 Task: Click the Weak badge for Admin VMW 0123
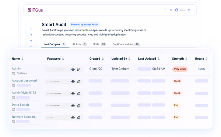click(x=177, y=93)
